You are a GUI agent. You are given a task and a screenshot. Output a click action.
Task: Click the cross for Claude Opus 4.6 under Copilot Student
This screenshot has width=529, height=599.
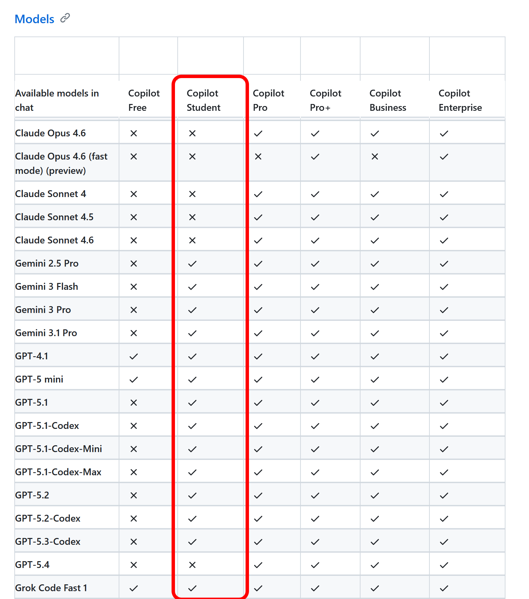(x=192, y=133)
